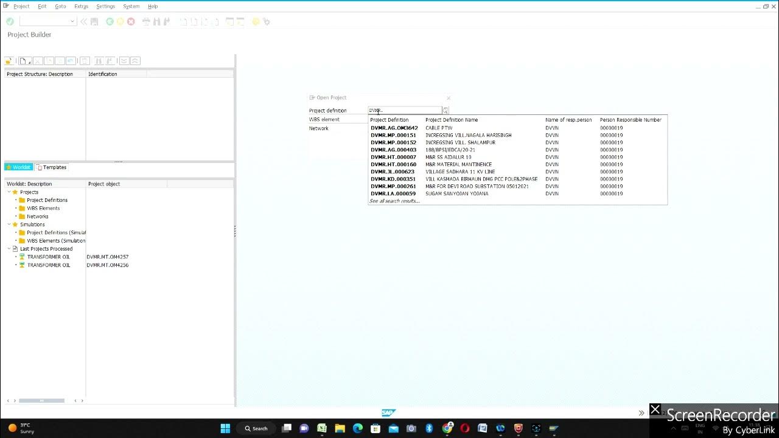Select search result DVMR.AG.000403
Screen dimensions: 779x438
pyautogui.click(x=517, y=150)
